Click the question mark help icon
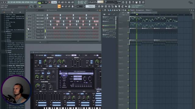The height and width of the screenshot is (109, 195). coord(133,2)
